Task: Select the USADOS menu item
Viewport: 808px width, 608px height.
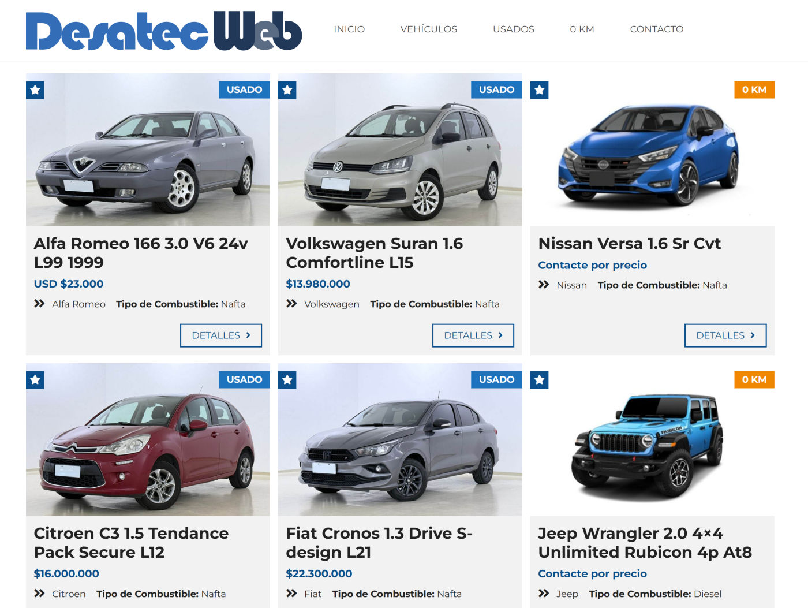Action: tap(514, 29)
